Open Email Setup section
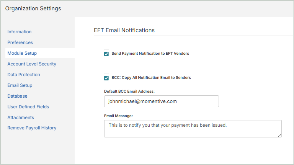This screenshot has width=294, height=165. [x=20, y=85]
